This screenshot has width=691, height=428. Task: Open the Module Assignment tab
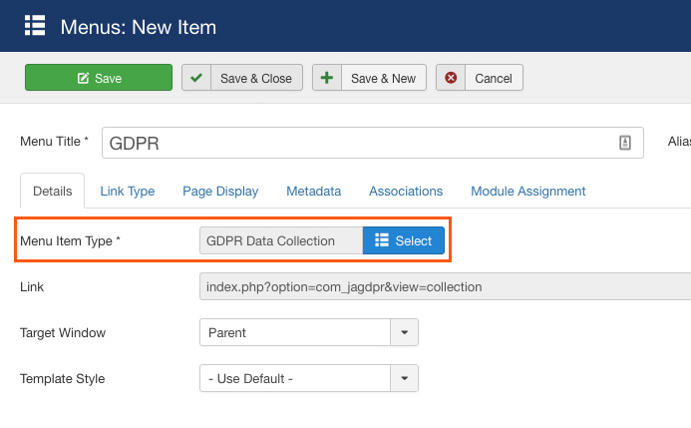[x=527, y=191]
